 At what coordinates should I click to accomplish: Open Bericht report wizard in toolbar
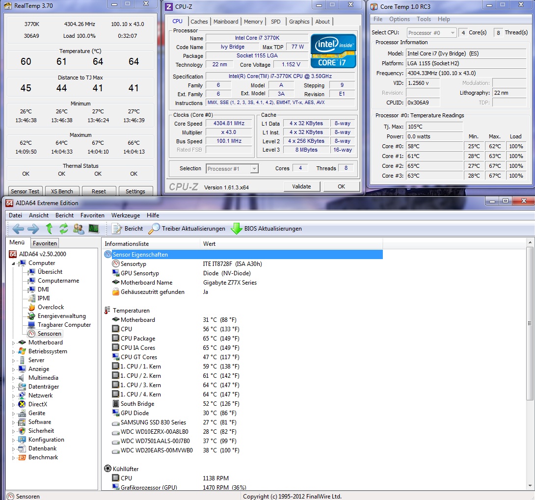(x=128, y=229)
